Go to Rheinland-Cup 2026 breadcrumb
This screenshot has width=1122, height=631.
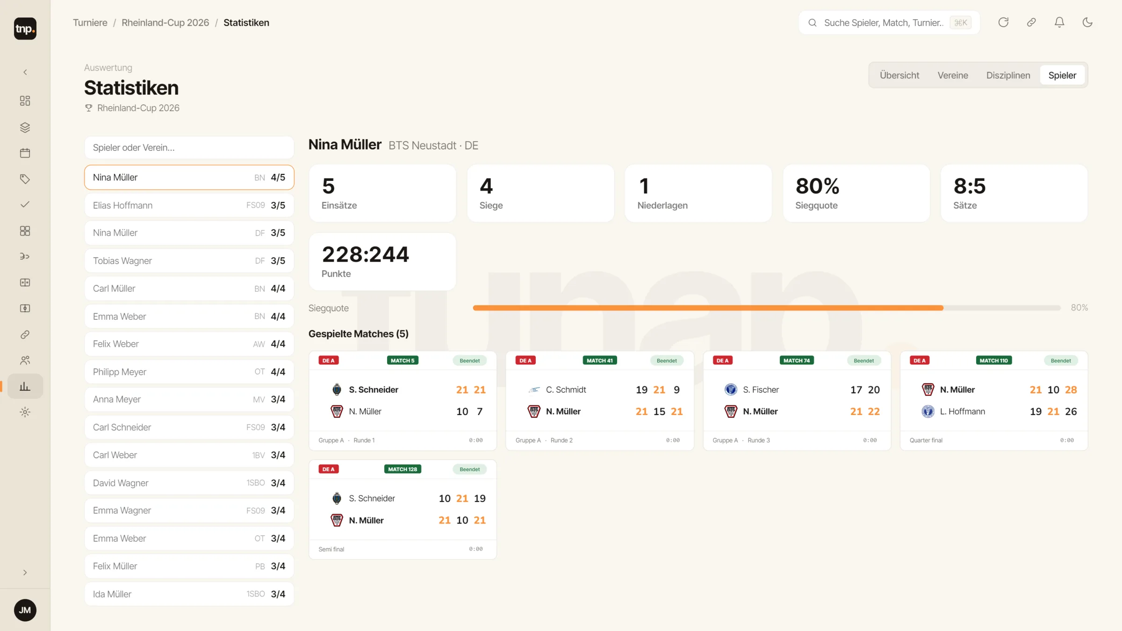(x=165, y=22)
